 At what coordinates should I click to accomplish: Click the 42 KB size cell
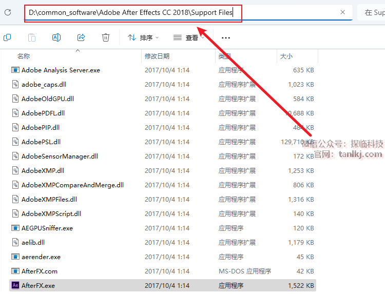tap(305, 271)
